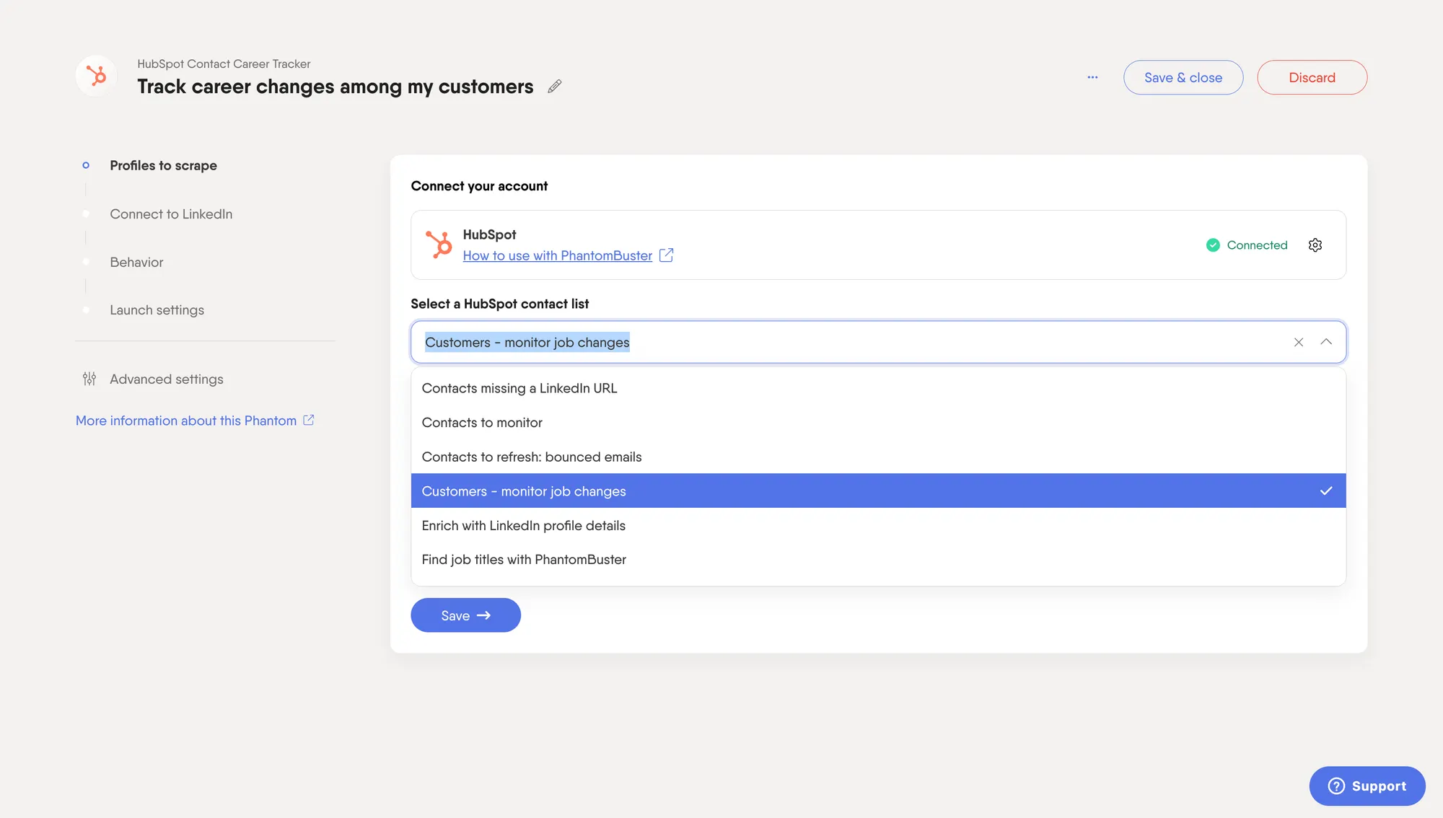Open HubSpot account settings gear
The width and height of the screenshot is (1443, 818).
[1315, 245]
